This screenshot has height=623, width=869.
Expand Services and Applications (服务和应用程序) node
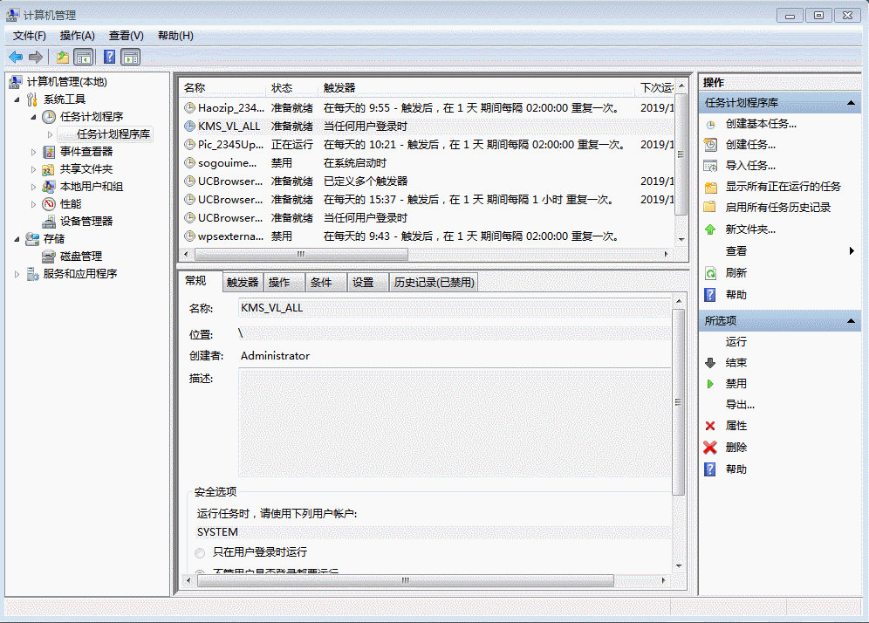(17, 274)
